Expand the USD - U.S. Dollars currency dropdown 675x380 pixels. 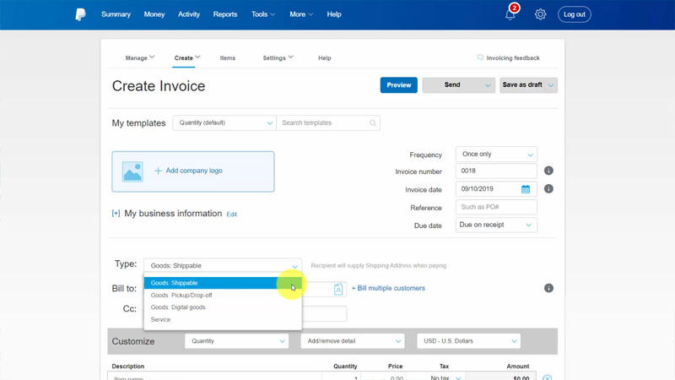pyautogui.click(x=468, y=341)
